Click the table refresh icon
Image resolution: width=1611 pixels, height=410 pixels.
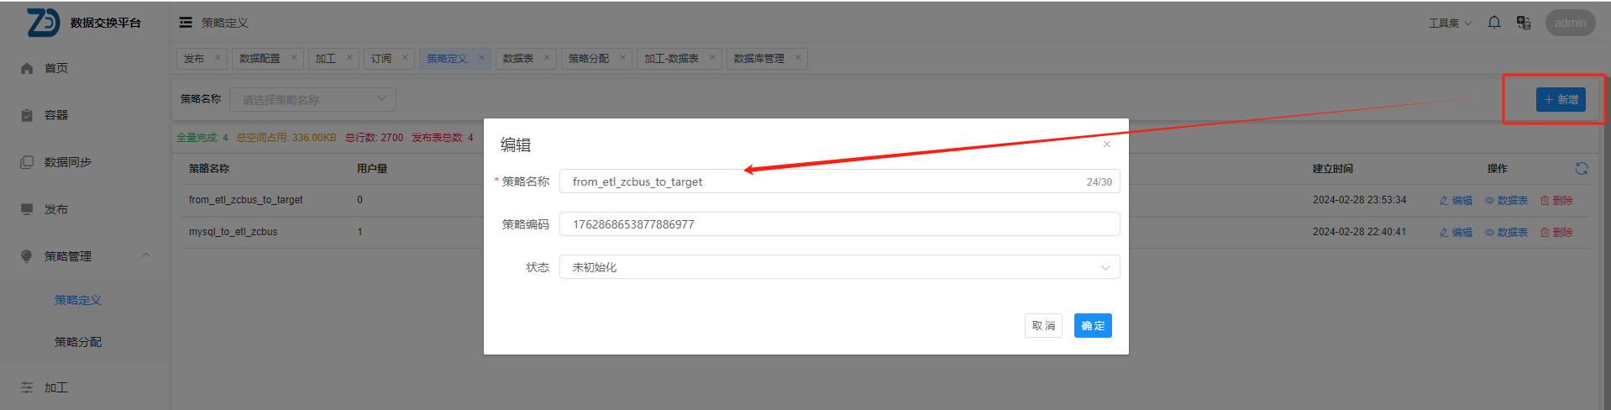tap(1581, 169)
